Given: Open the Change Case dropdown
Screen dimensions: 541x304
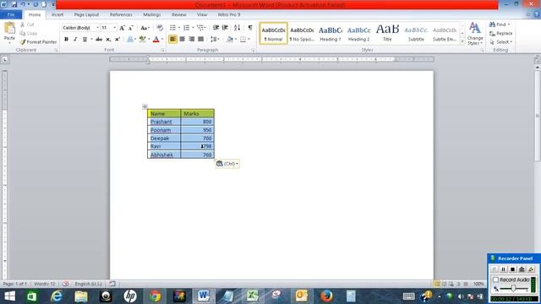Looking at the screenshot, I should (145, 28).
